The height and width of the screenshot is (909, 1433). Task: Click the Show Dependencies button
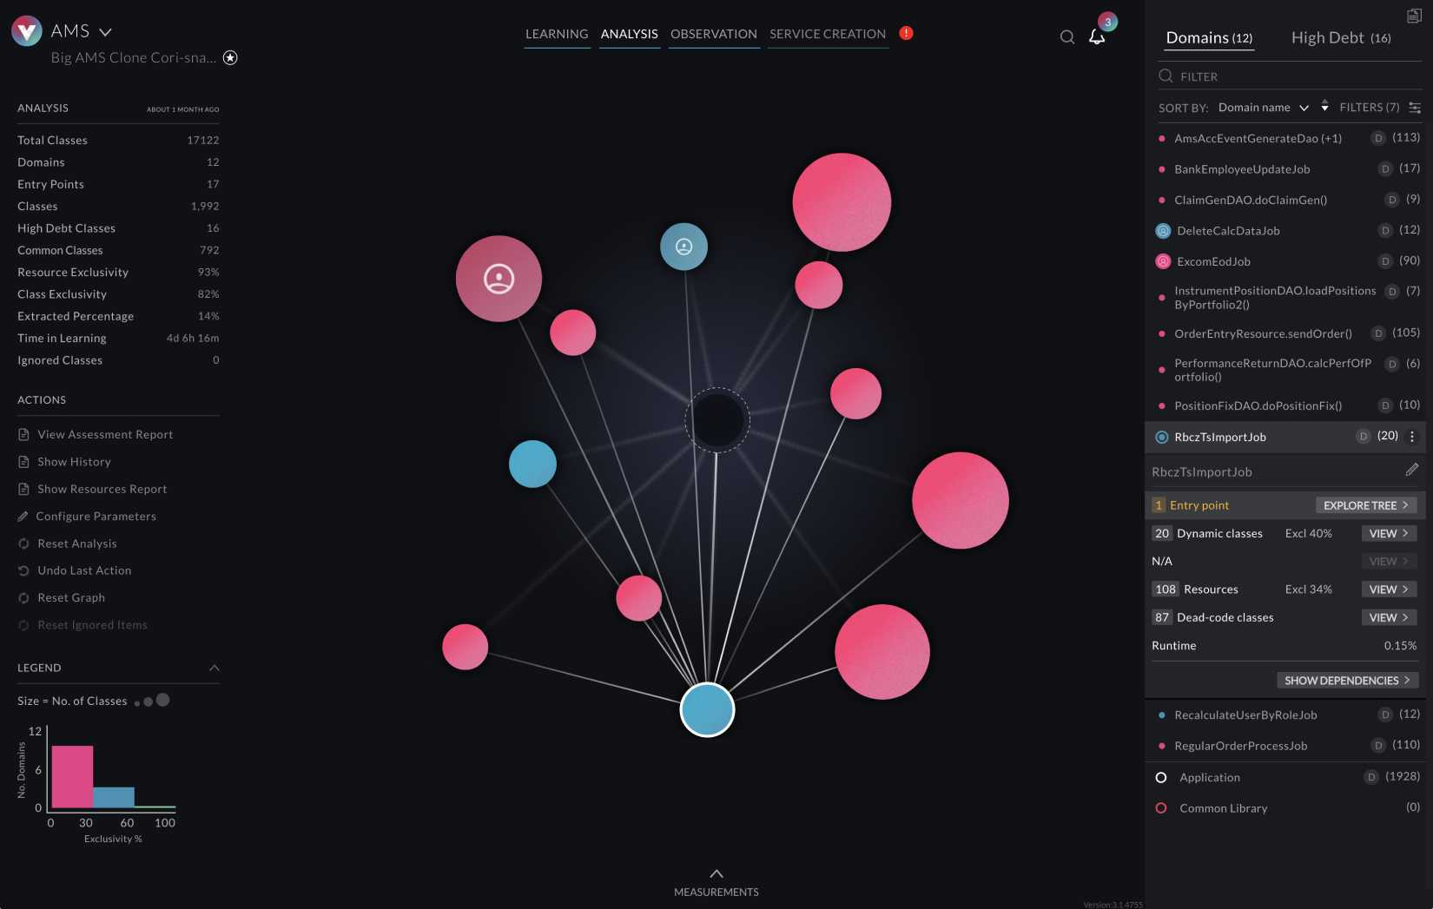(1346, 681)
